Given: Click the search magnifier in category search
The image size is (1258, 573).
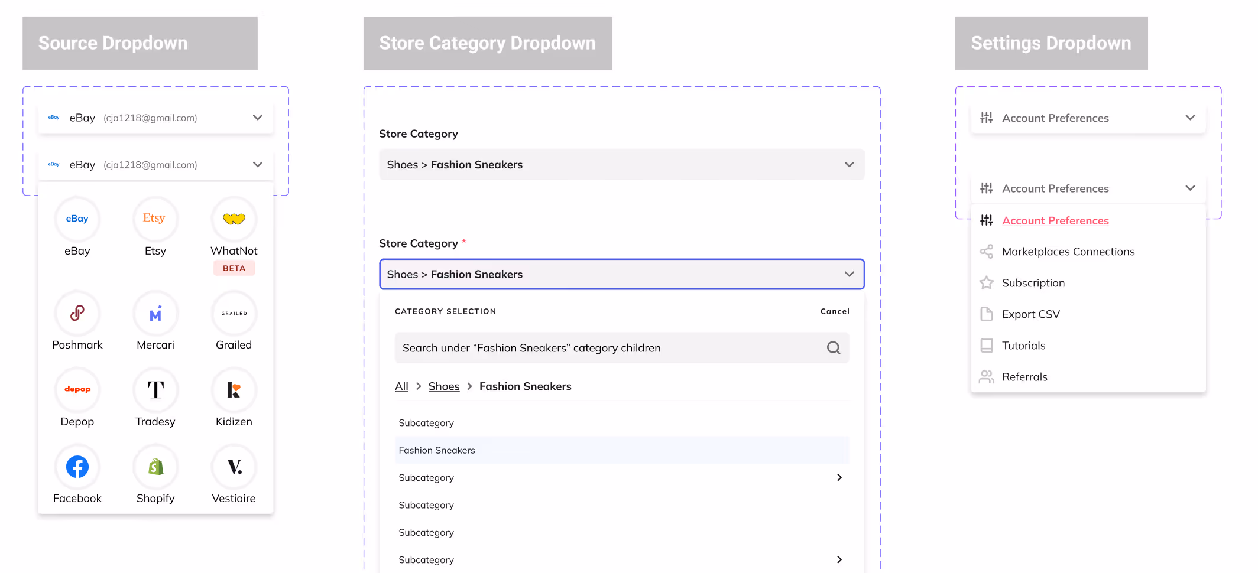Looking at the screenshot, I should coord(834,348).
